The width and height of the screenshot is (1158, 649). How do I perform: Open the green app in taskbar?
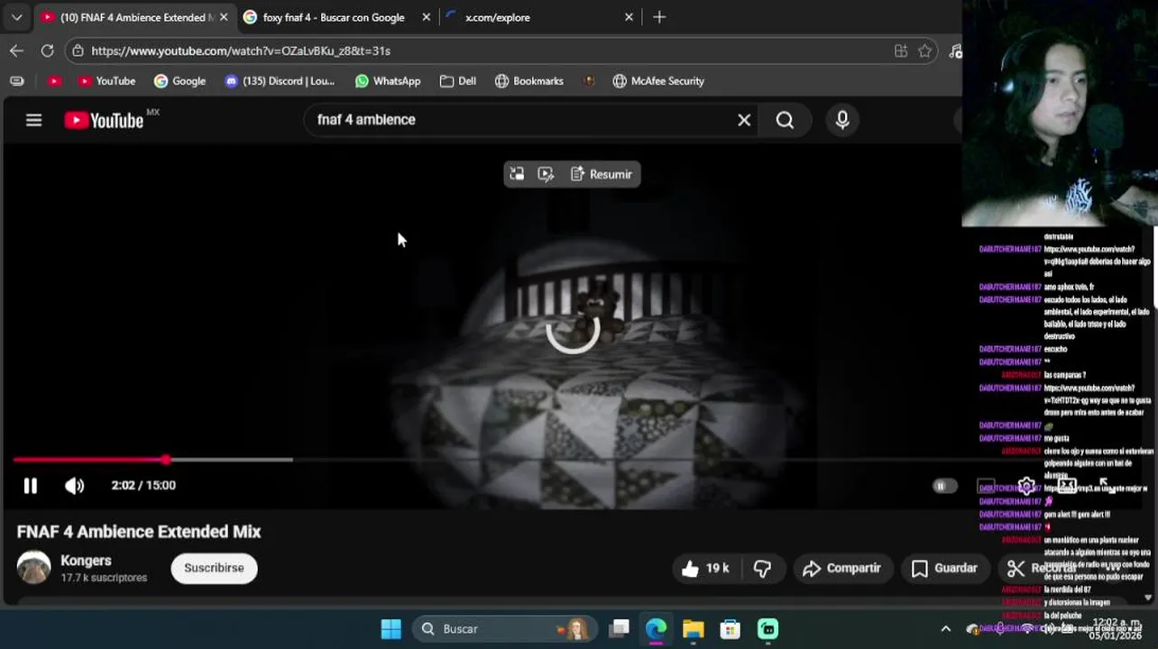[x=767, y=629]
